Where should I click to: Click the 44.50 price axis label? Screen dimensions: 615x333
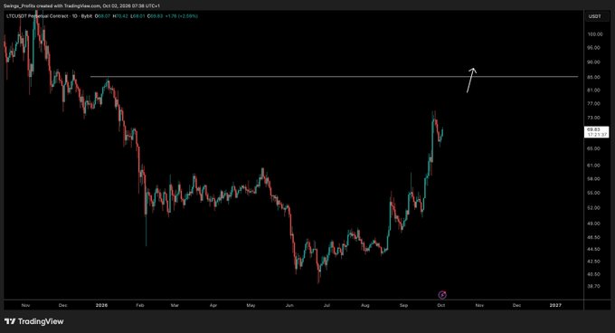(594, 249)
